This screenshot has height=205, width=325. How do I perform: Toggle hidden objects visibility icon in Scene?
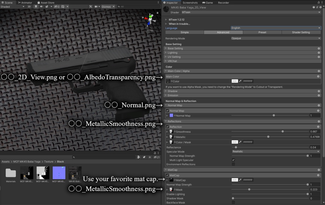point(57,7)
